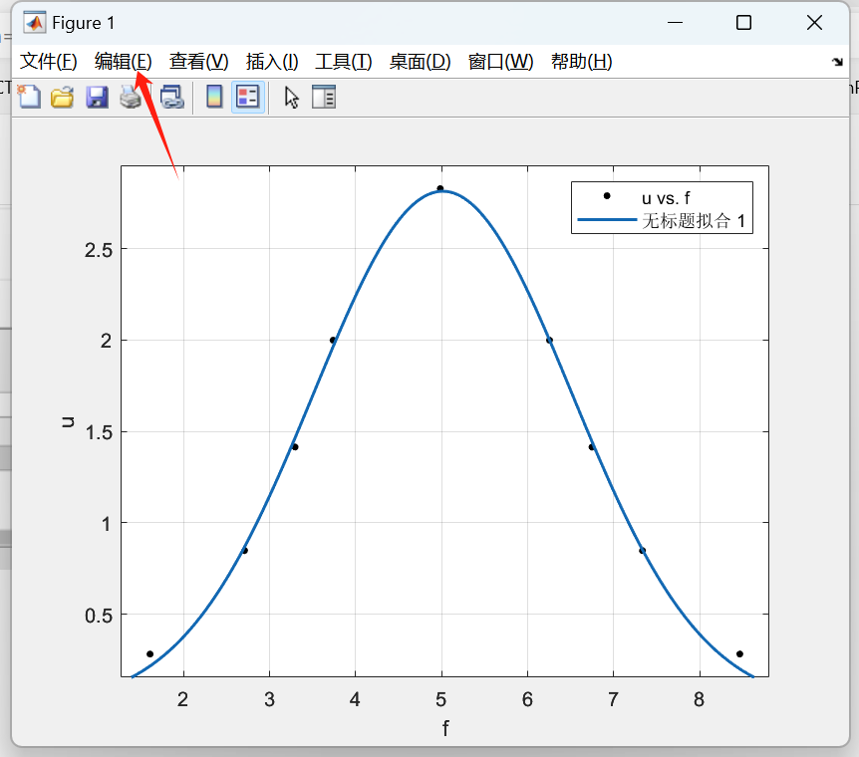Expand the 插入(I) menu
Viewport: 859px width, 757px height.
tap(272, 62)
